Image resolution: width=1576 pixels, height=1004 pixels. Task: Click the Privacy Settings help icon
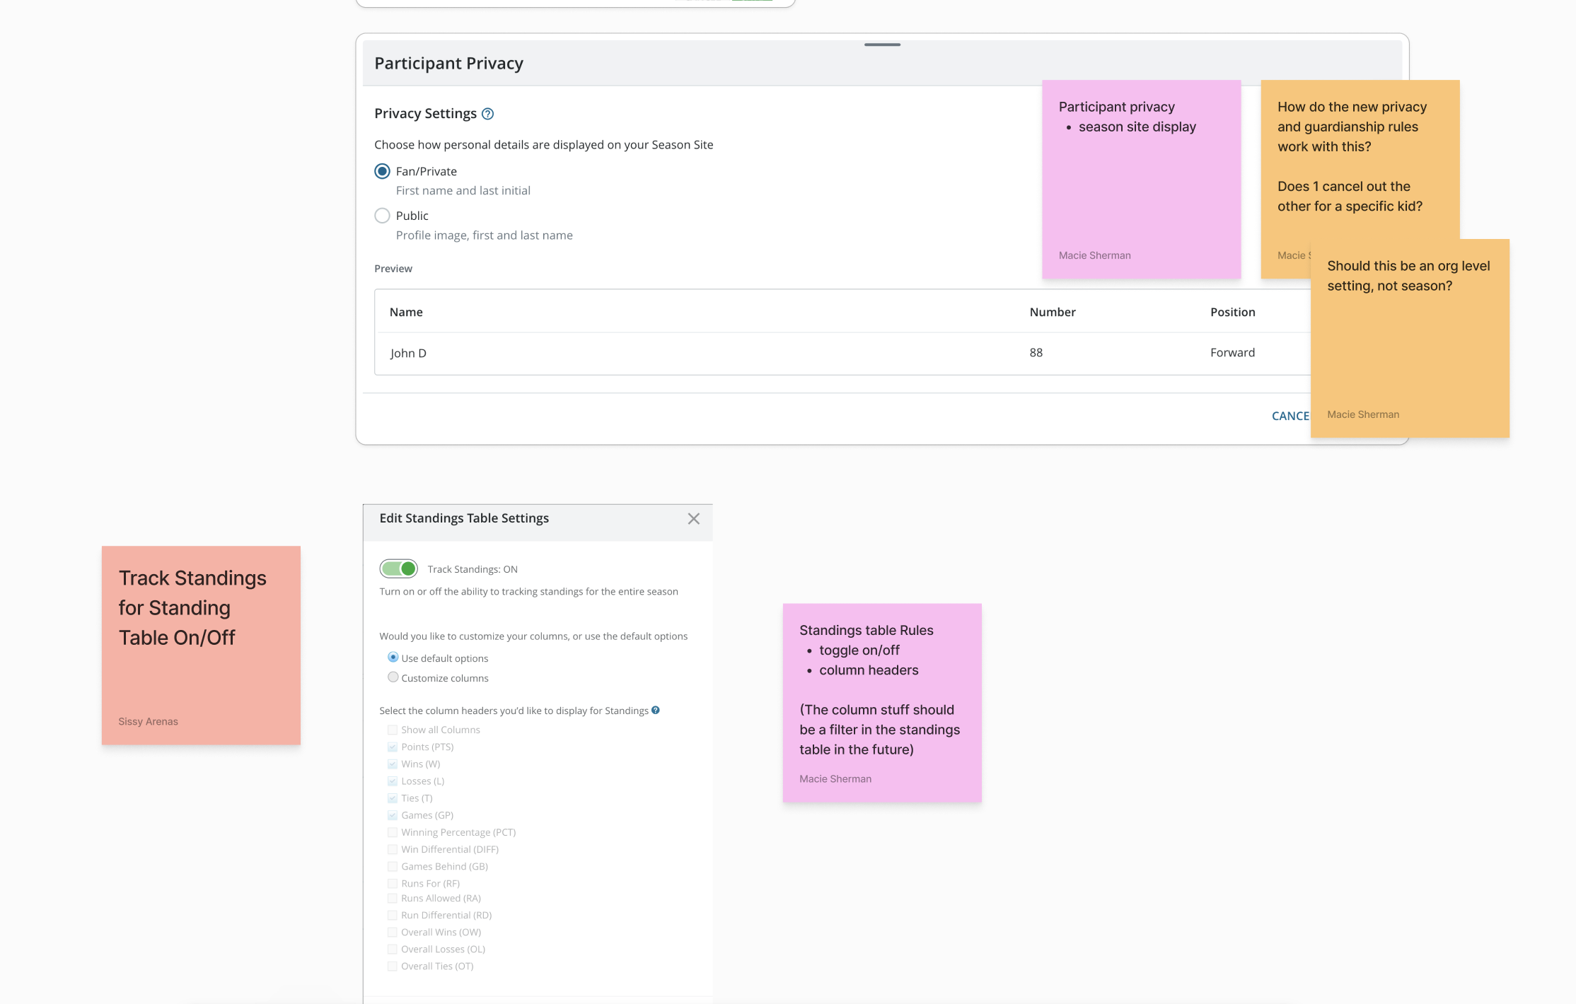[487, 114]
